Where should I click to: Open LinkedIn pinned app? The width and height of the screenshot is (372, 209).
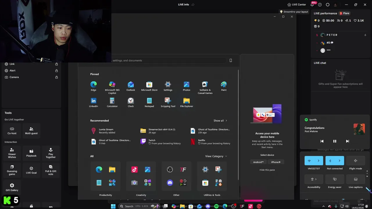pos(93,102)
